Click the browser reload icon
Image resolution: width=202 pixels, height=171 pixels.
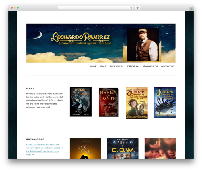[x=131, y=8]
